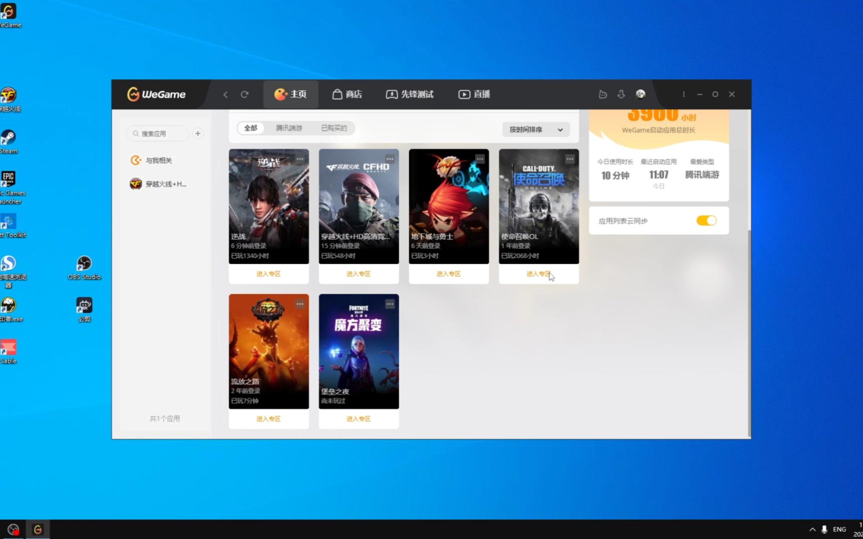Viewport: 863px width, 539px height.
Task: Add an app with the plus button
Action: pos(198,134)
